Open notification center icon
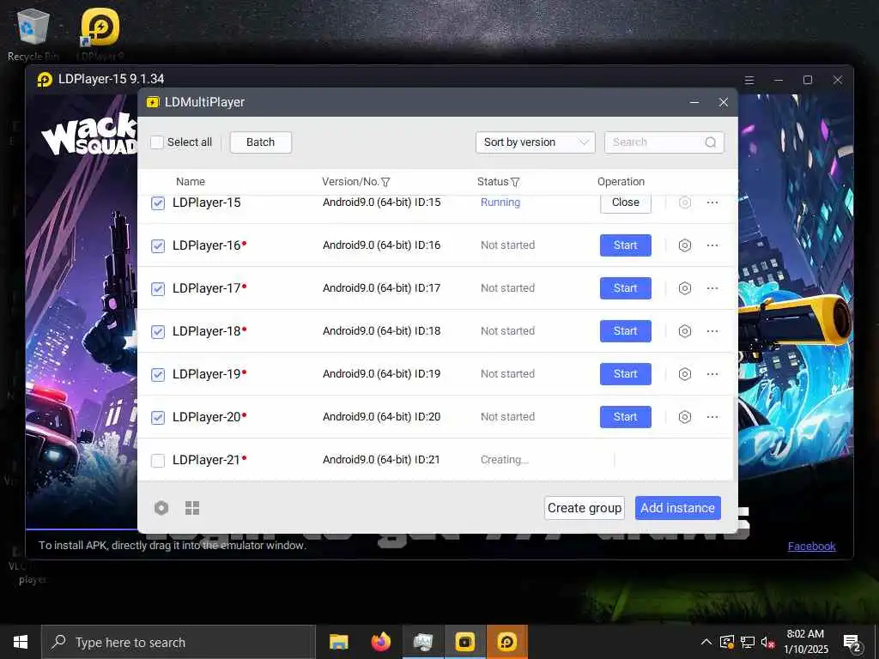The width and height of the screenshot is (879, 659). point(852,642)
